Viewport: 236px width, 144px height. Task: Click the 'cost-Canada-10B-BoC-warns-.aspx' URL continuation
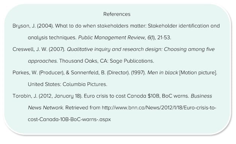[x=69, y=119]
